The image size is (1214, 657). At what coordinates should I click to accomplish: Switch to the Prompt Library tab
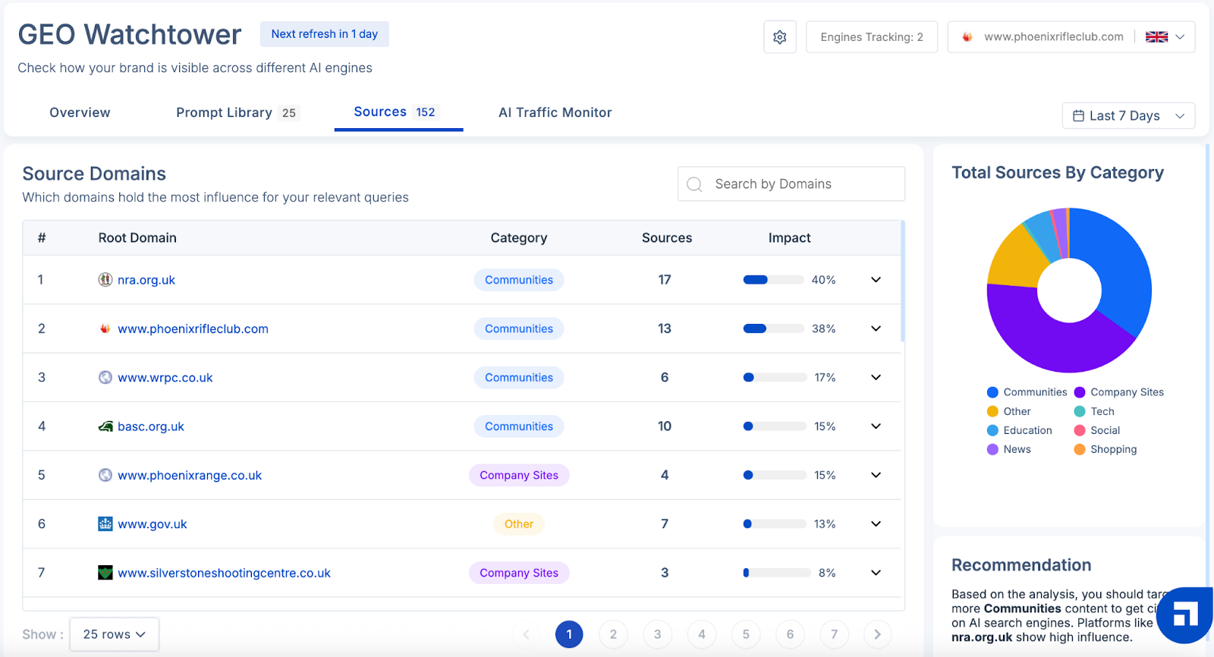click(x=237, y=112)
